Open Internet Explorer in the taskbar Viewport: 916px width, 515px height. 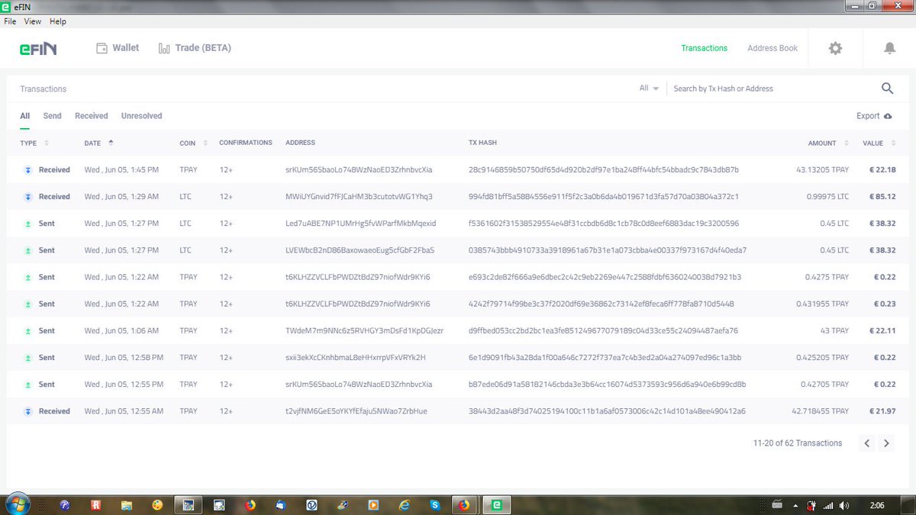pos(405,504)
